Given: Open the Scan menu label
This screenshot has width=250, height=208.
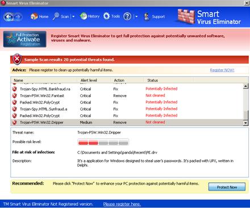Looking at the screenshot, I should pos(65,16).
